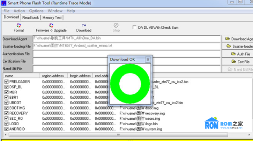The height and width of the screenshot is (141, 254).
Task: Open the Action menu
Action: tap(19, 11)
